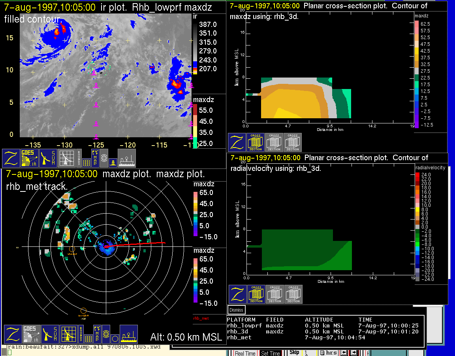Screen dimensions: 455x356
Task: Select active CROSS SECTION icon under maxdz contour
Action: click(256, 142)
